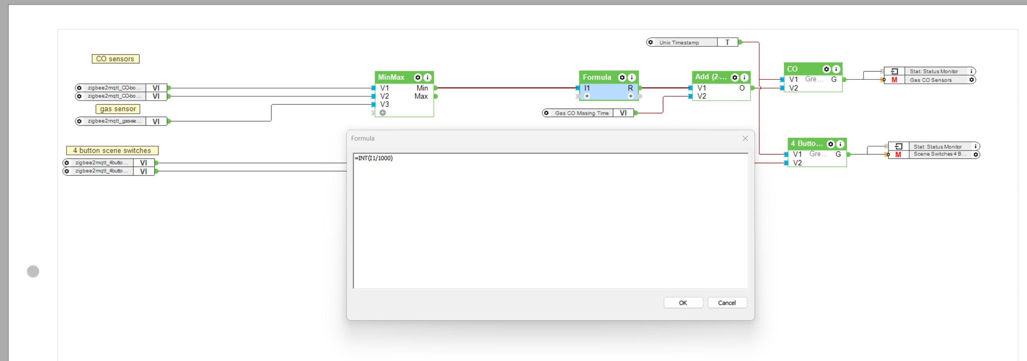The width and height of the screenshot is (1027, 361).
Task: Select the 'CO' block title
Action: point(792,69)
